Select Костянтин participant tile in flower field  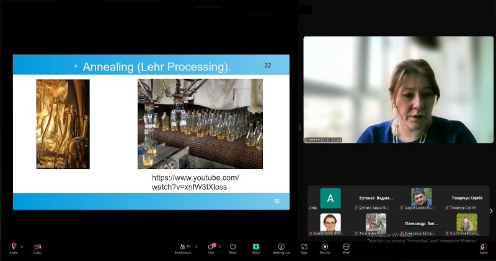coord(467,223)
